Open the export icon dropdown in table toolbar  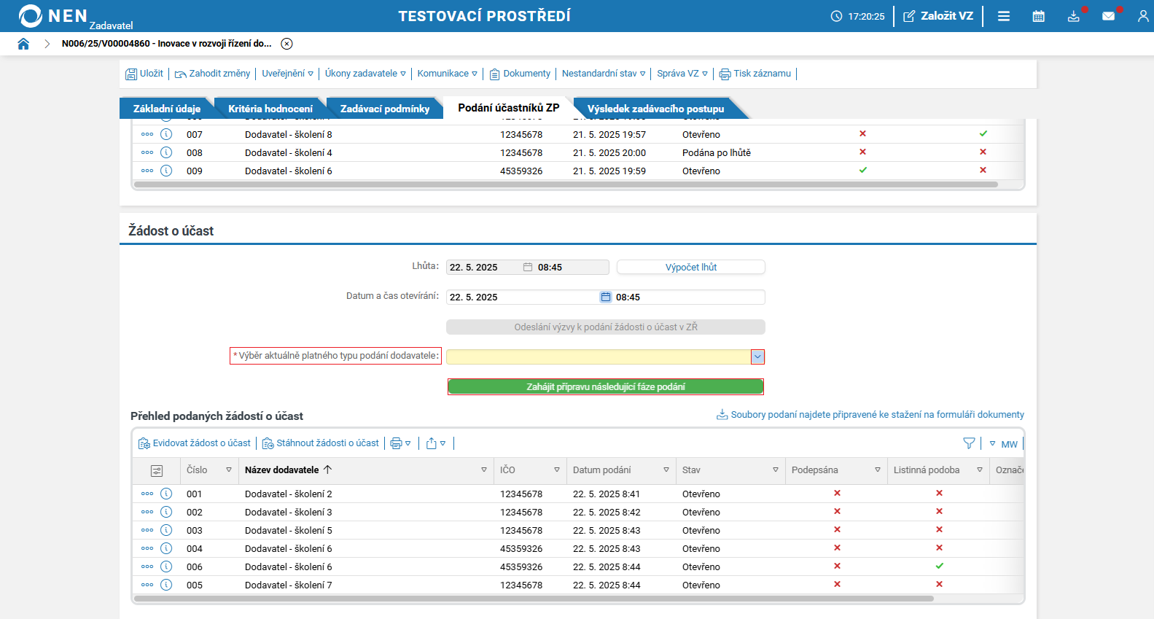(436, 443)
